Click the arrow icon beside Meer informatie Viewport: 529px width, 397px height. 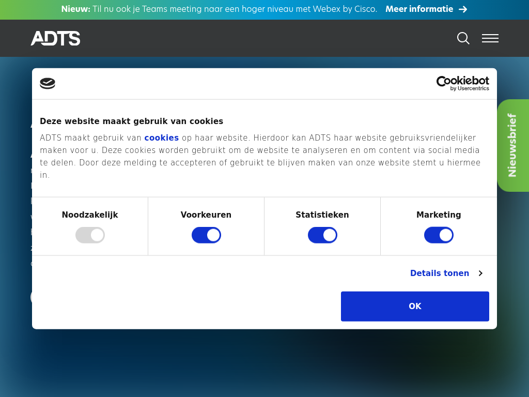[x=463, y=9]
